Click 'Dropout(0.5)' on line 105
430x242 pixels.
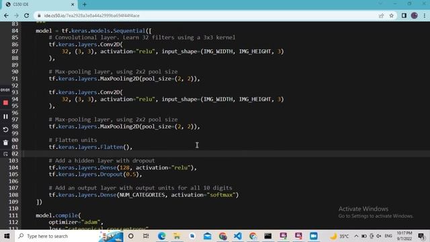coord(120,175)
